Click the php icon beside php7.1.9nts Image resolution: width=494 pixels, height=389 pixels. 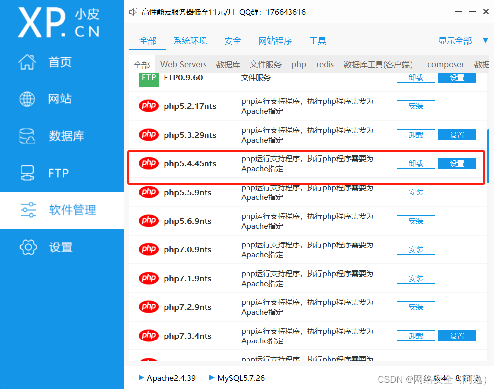pyautogui.click(x=149, y=278)
